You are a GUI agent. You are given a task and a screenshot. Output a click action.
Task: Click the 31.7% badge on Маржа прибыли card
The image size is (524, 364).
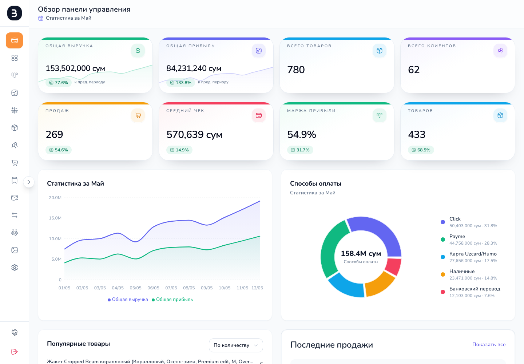(x=300, y=150)
